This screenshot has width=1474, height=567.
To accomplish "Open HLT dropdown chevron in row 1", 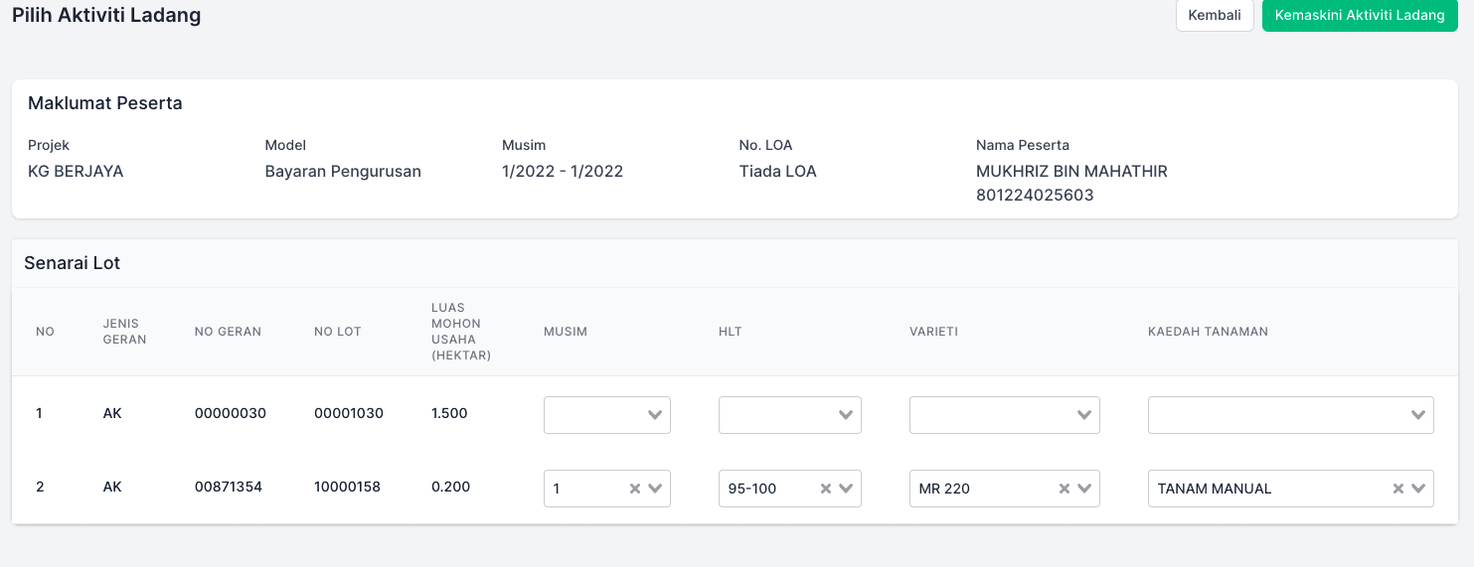I will pos(846,415).
